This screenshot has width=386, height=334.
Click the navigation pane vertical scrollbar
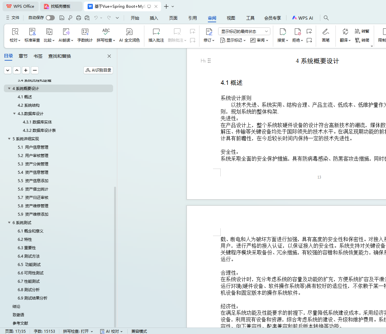115,258
